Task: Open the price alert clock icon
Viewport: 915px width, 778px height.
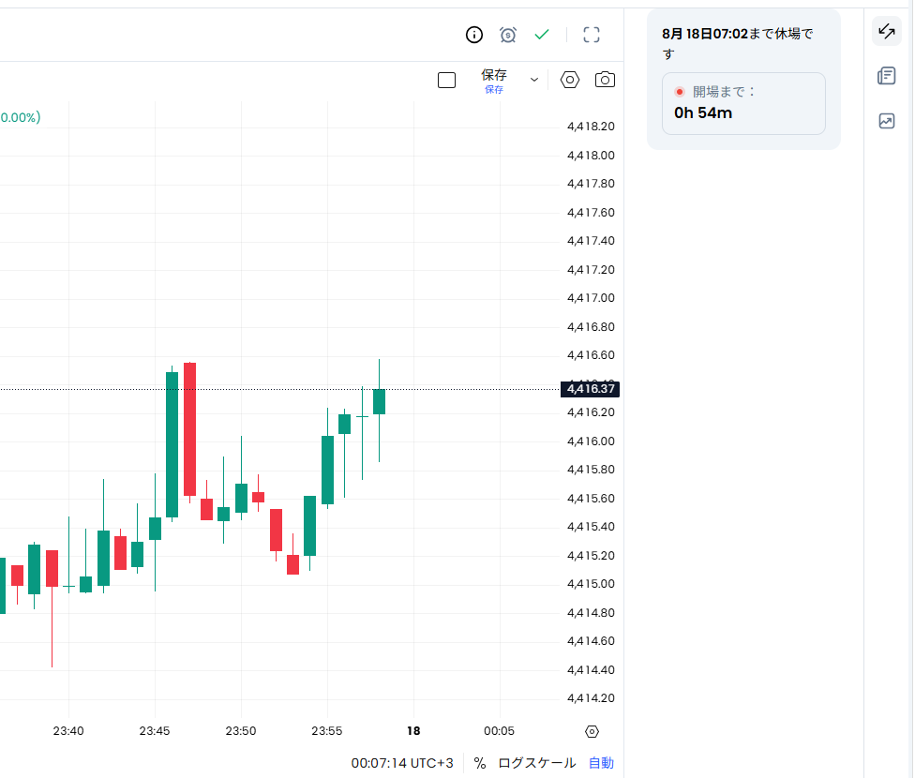Action: point(508,35)
